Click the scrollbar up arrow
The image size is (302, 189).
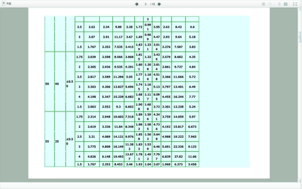(x=299, y=10)
